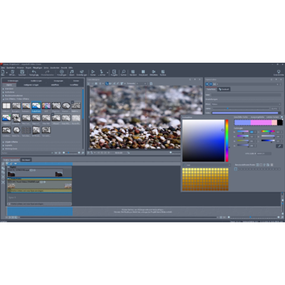Select the magenta Ausgangsfarbe swatch

[261, 123]
